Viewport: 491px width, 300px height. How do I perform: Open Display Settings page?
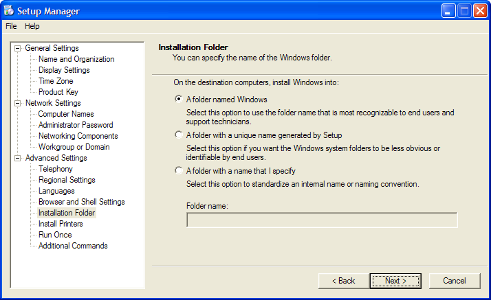(64, 70)
